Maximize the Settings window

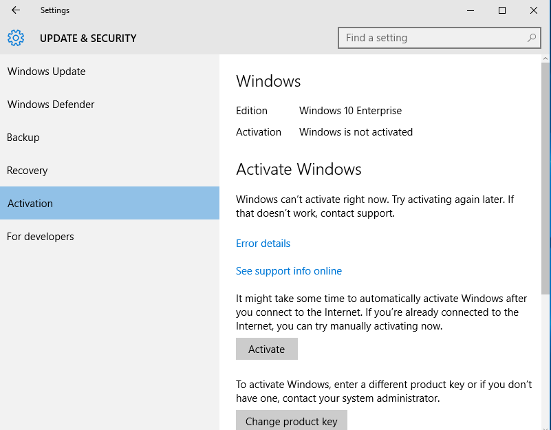point(502,10)
